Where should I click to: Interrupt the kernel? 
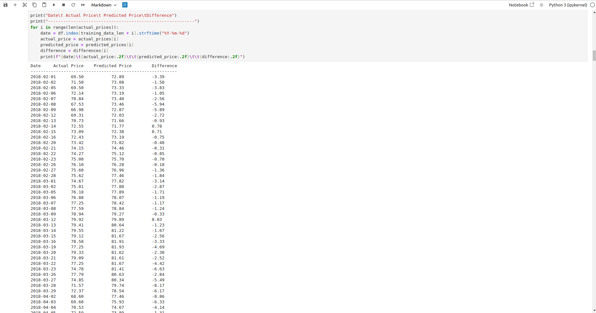point(64,5)
